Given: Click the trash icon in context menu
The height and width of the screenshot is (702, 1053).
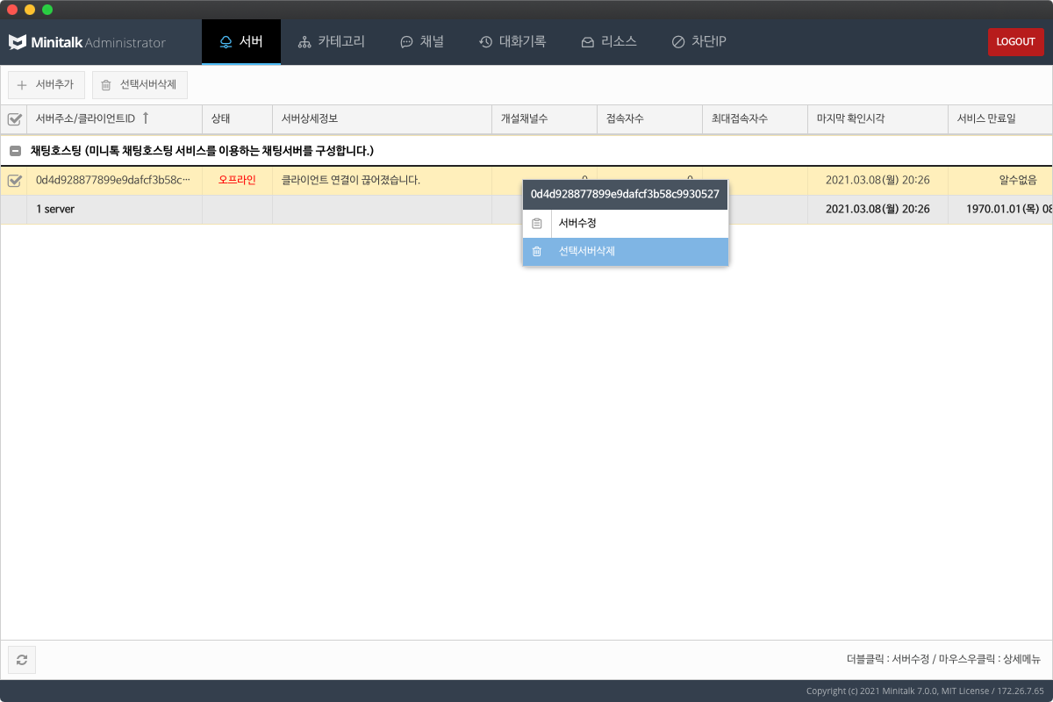Looking at the screenshot, I should point(537,252).
